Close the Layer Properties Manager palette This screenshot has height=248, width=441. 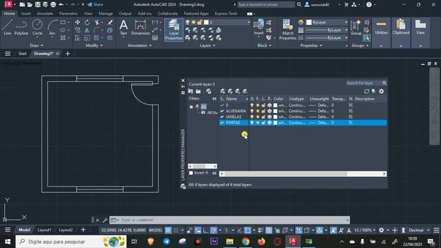click(x=183, y=81)
